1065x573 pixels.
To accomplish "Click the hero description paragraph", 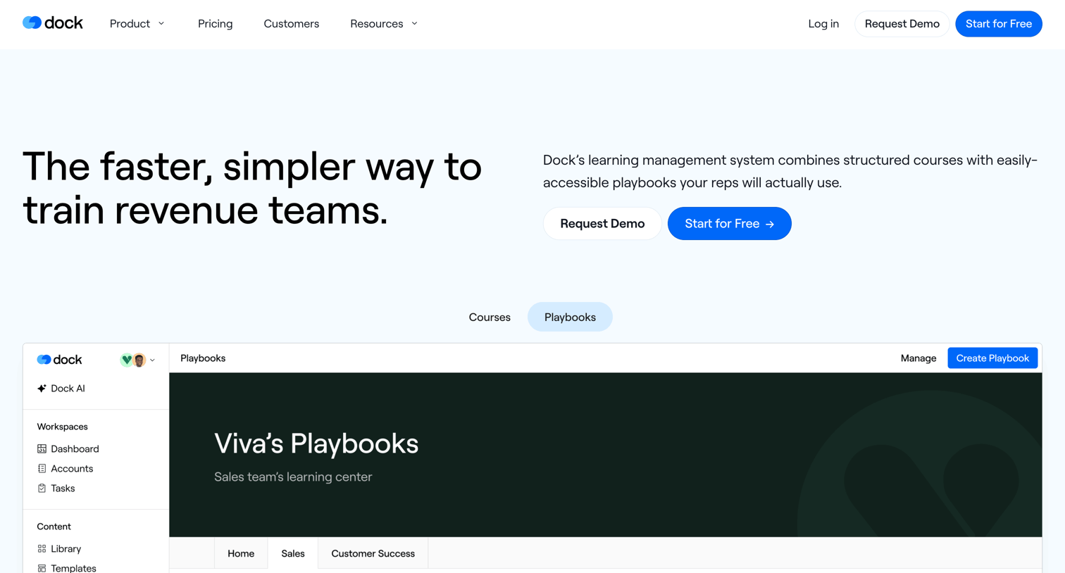I will tap(790, 171).
